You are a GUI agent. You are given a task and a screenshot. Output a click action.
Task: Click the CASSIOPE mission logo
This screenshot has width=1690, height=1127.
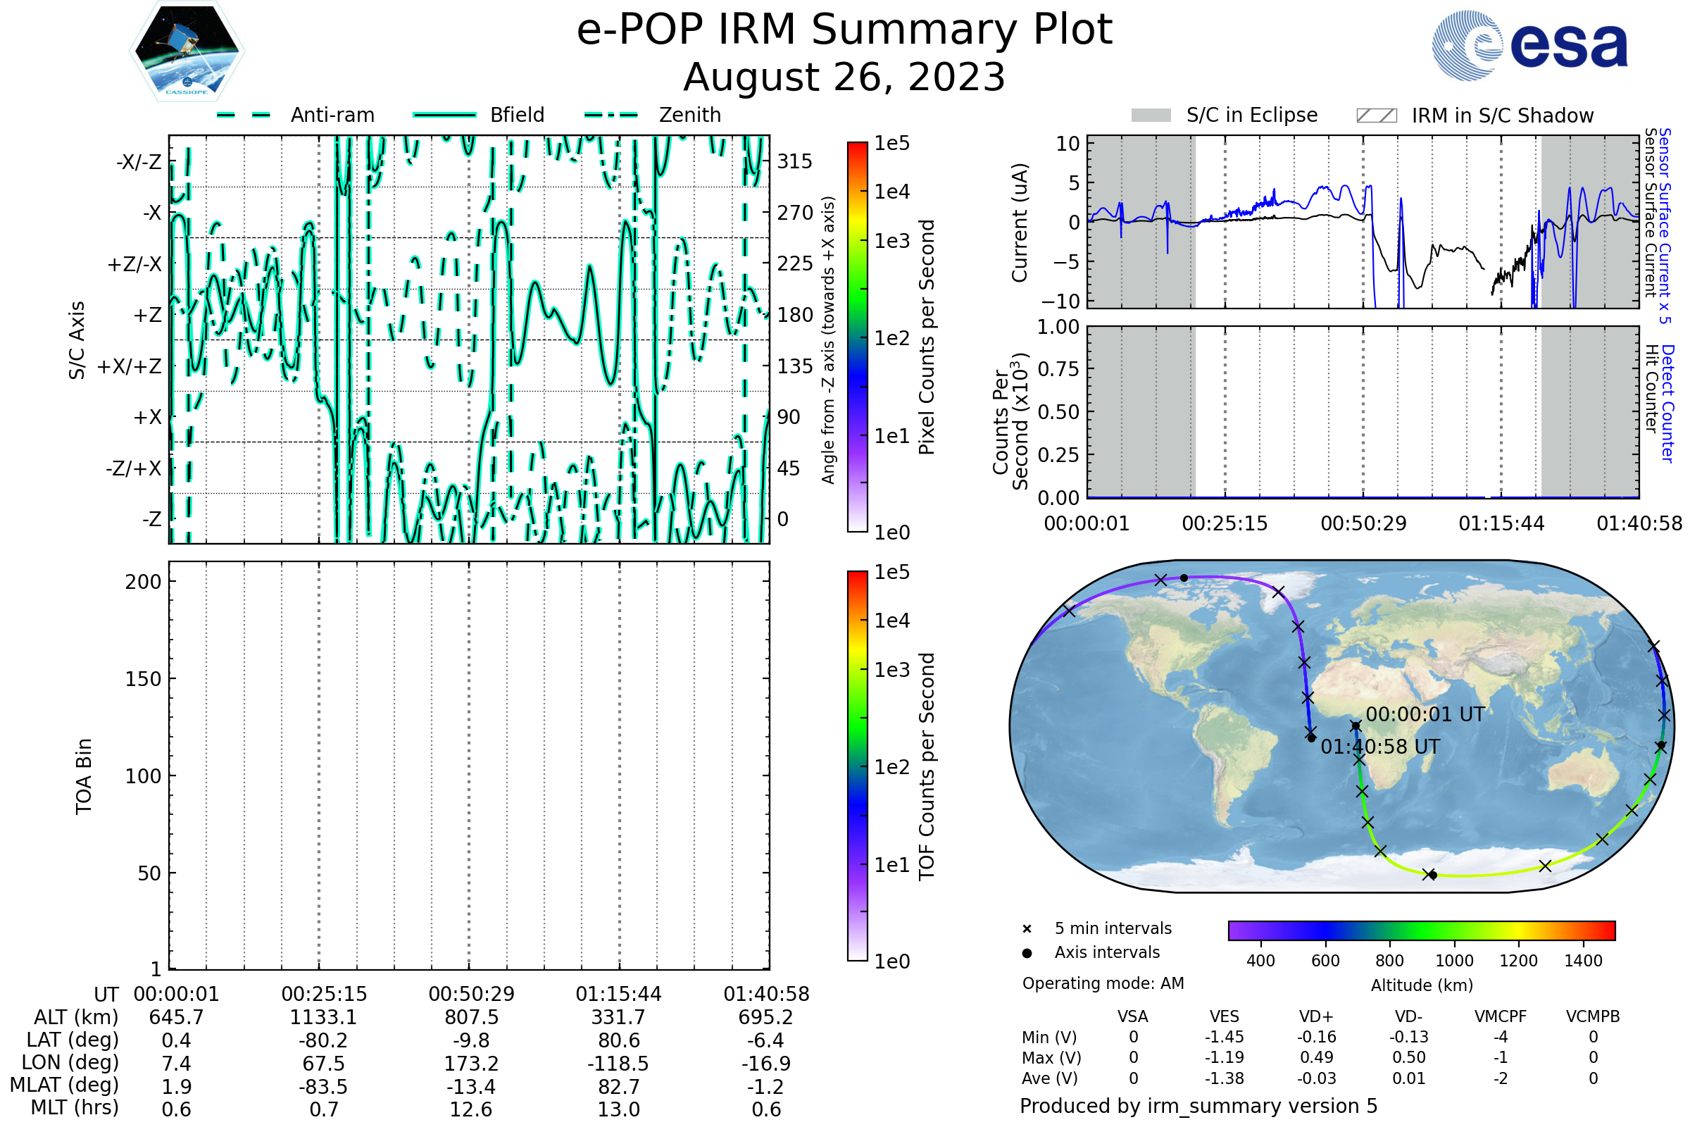(x=187, y=51)
